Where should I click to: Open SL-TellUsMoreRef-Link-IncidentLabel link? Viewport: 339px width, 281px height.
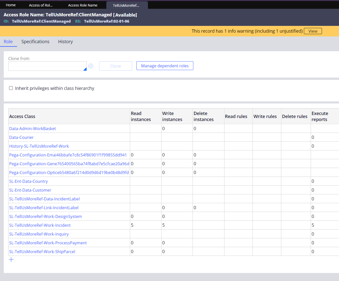(x=44, y=208)
